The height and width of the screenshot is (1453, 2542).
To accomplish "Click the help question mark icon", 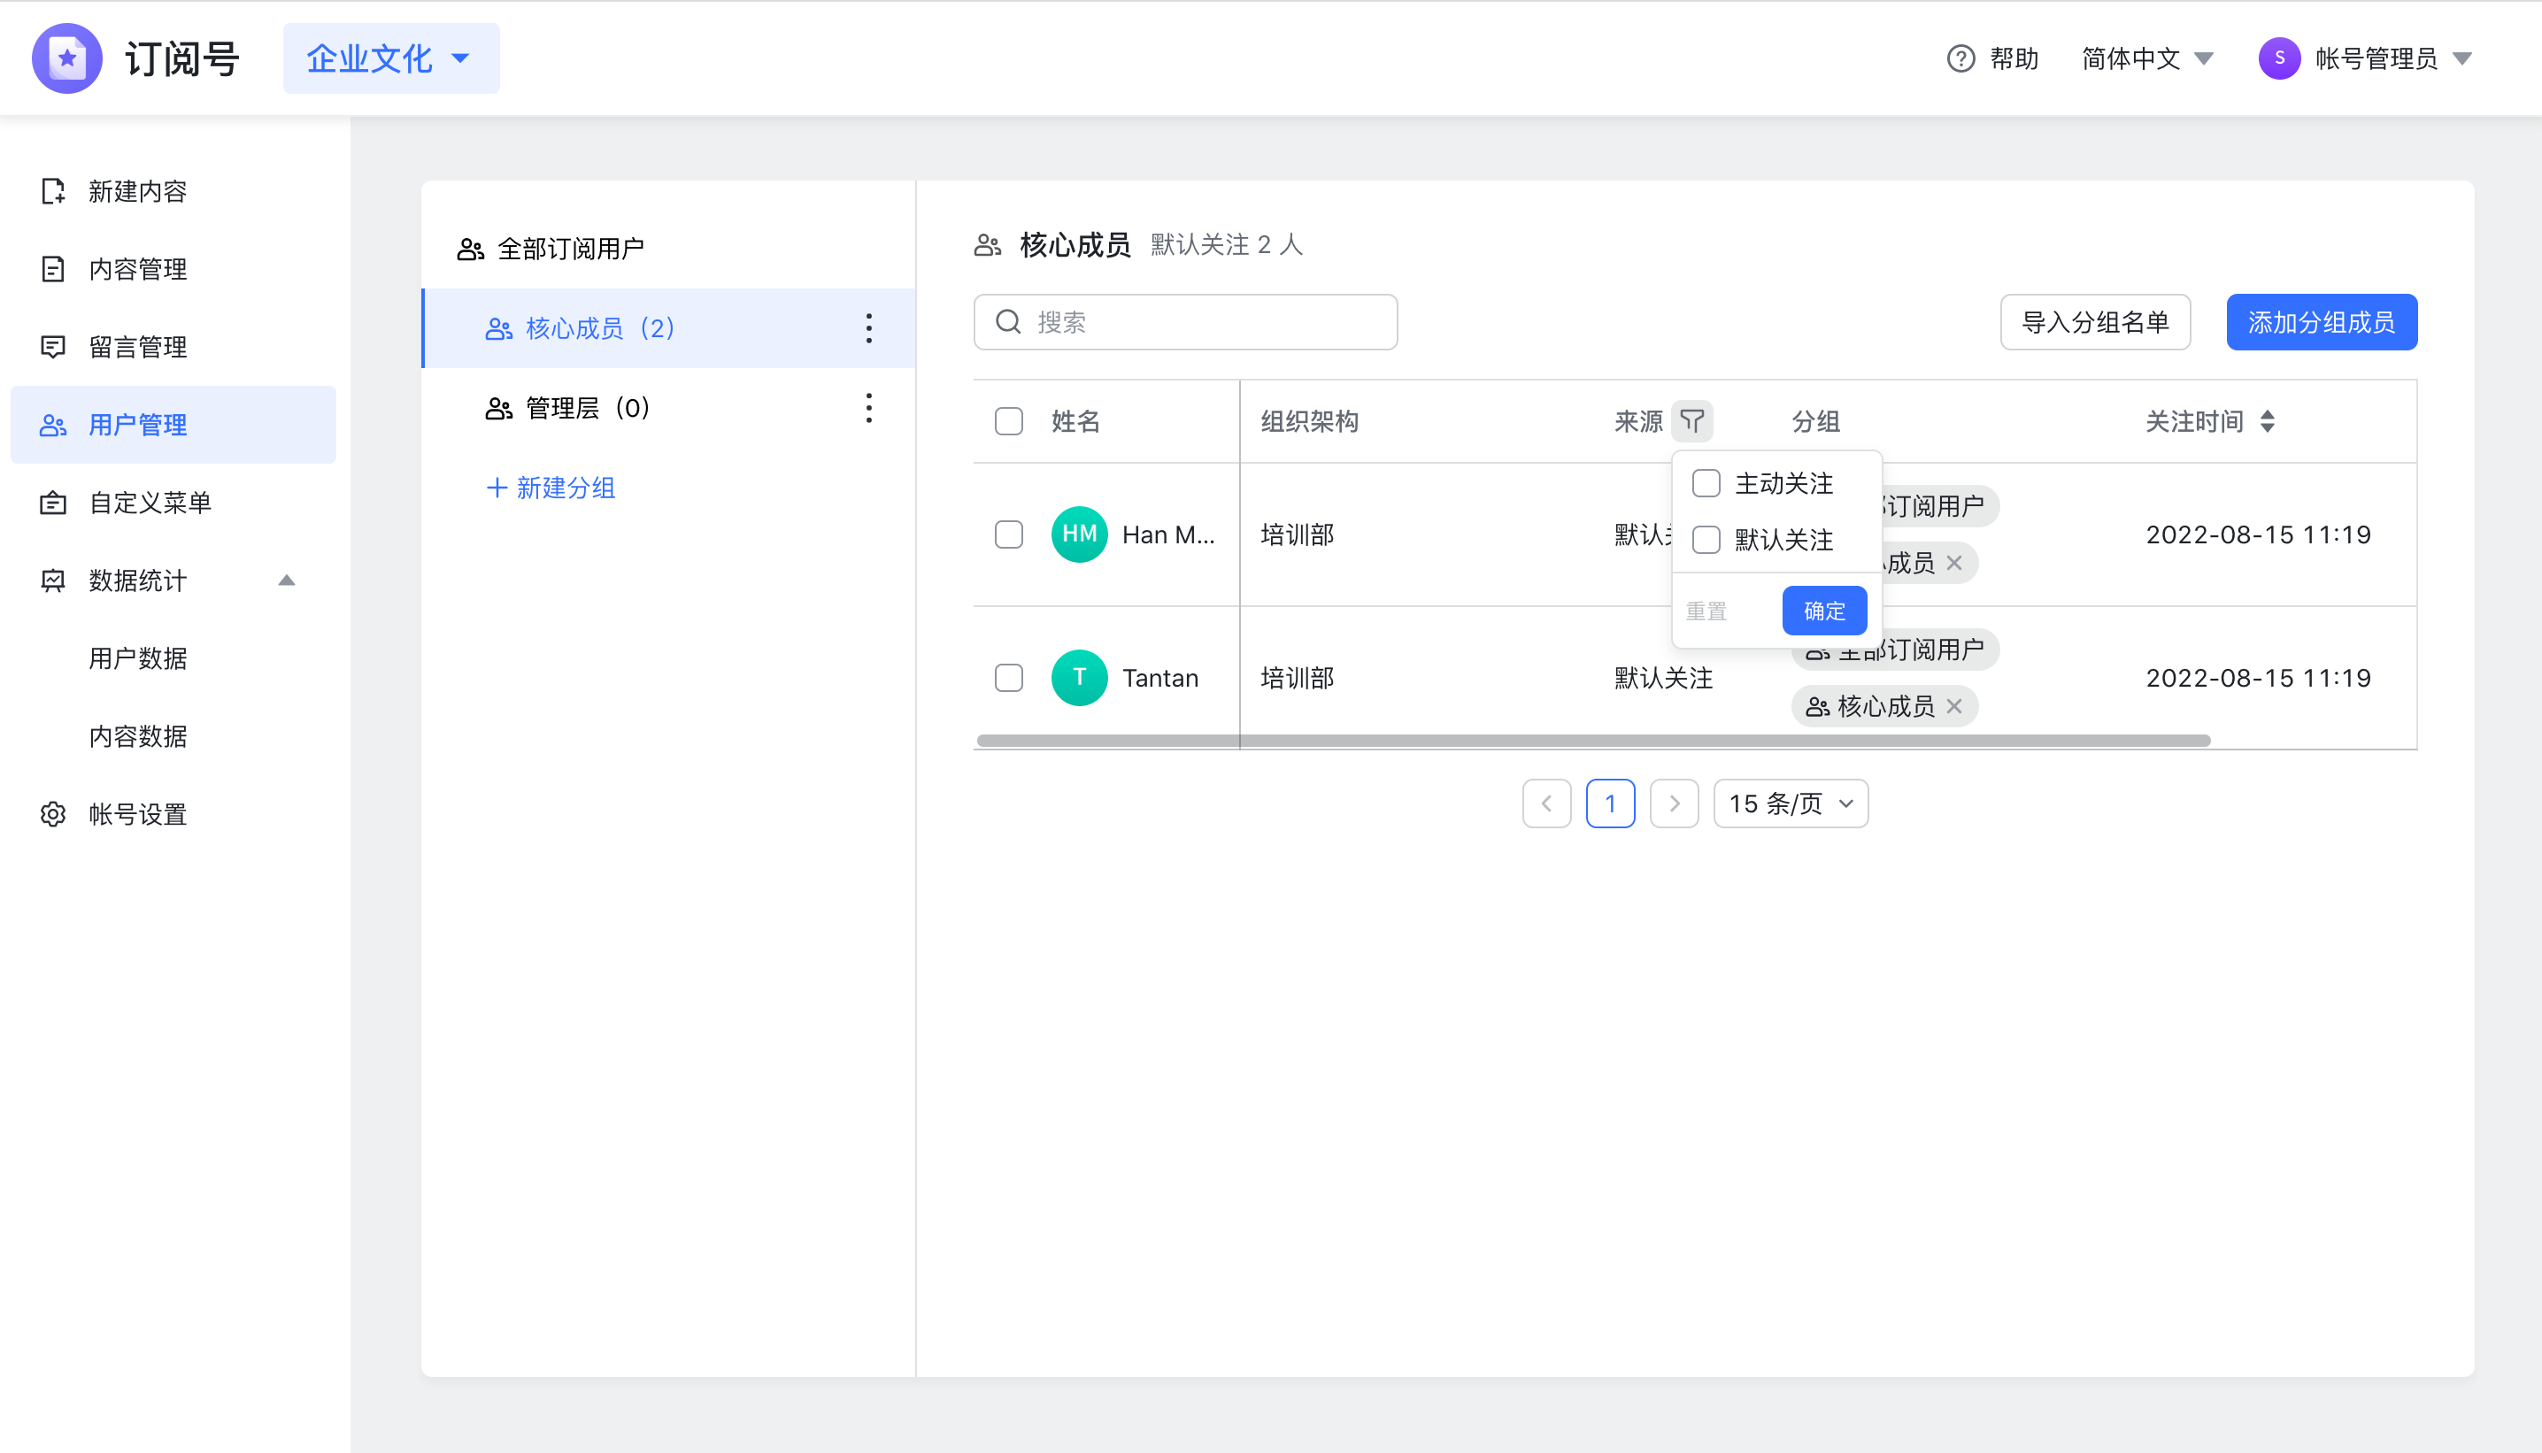I will click(x=1960, y=59).
